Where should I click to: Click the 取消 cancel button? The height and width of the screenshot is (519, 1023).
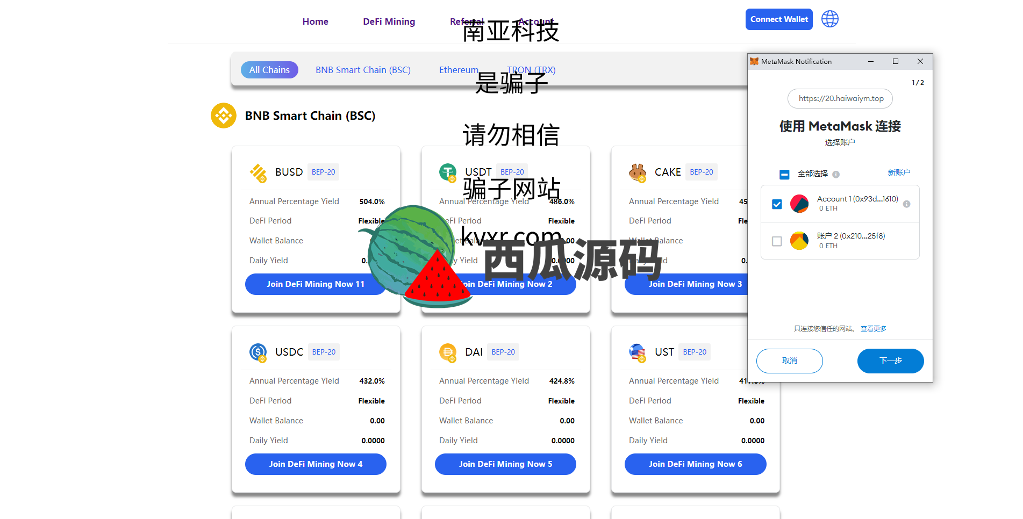coord(790,361)
